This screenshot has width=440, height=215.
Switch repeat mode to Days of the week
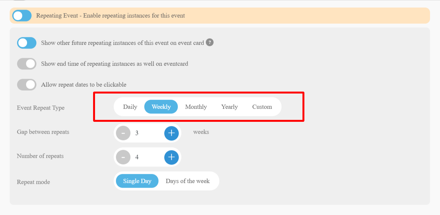tap(187, 181)
